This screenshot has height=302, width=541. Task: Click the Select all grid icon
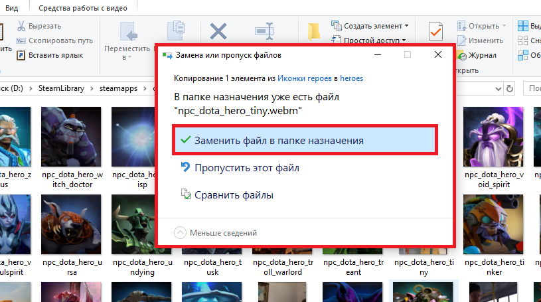click(522, 26)
